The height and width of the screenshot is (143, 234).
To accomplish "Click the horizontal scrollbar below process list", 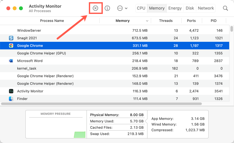I will (x=102, y=103).
